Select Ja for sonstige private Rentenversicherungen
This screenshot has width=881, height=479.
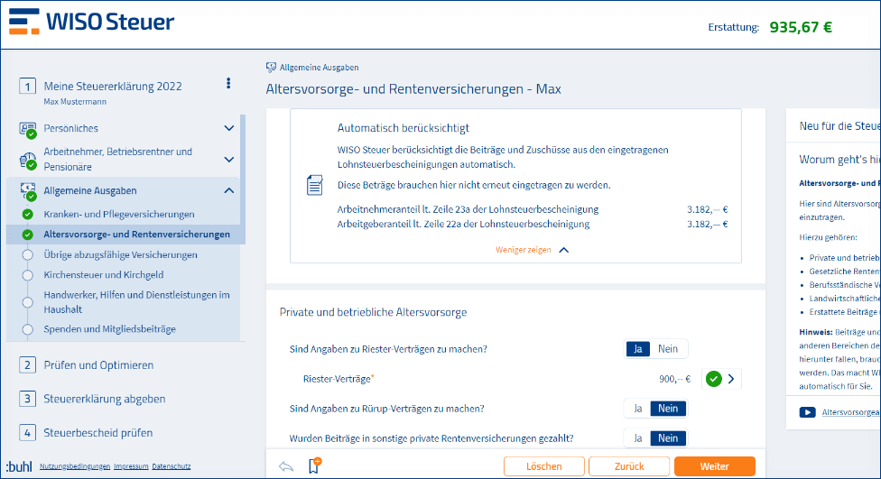click(x=637, y=438)
